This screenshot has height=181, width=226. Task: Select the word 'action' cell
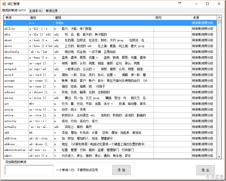[x=16, y=110]
